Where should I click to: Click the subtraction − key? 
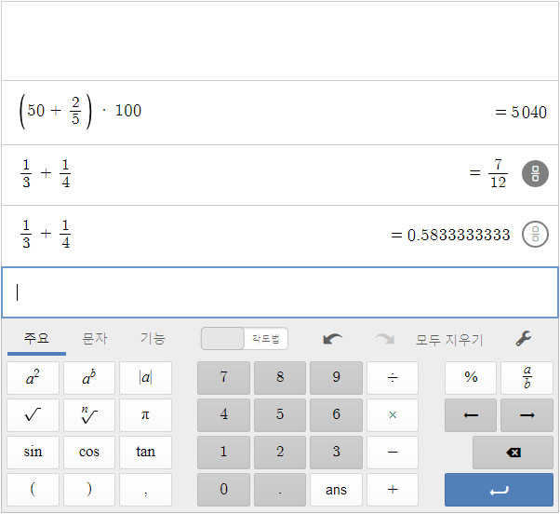[393, 453]
